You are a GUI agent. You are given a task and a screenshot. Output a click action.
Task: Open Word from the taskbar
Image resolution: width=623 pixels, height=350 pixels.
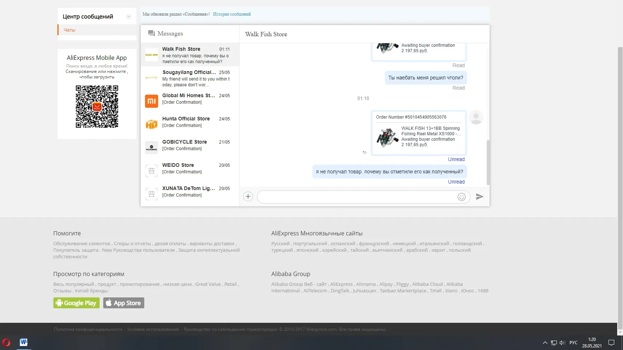coord(24,342)
